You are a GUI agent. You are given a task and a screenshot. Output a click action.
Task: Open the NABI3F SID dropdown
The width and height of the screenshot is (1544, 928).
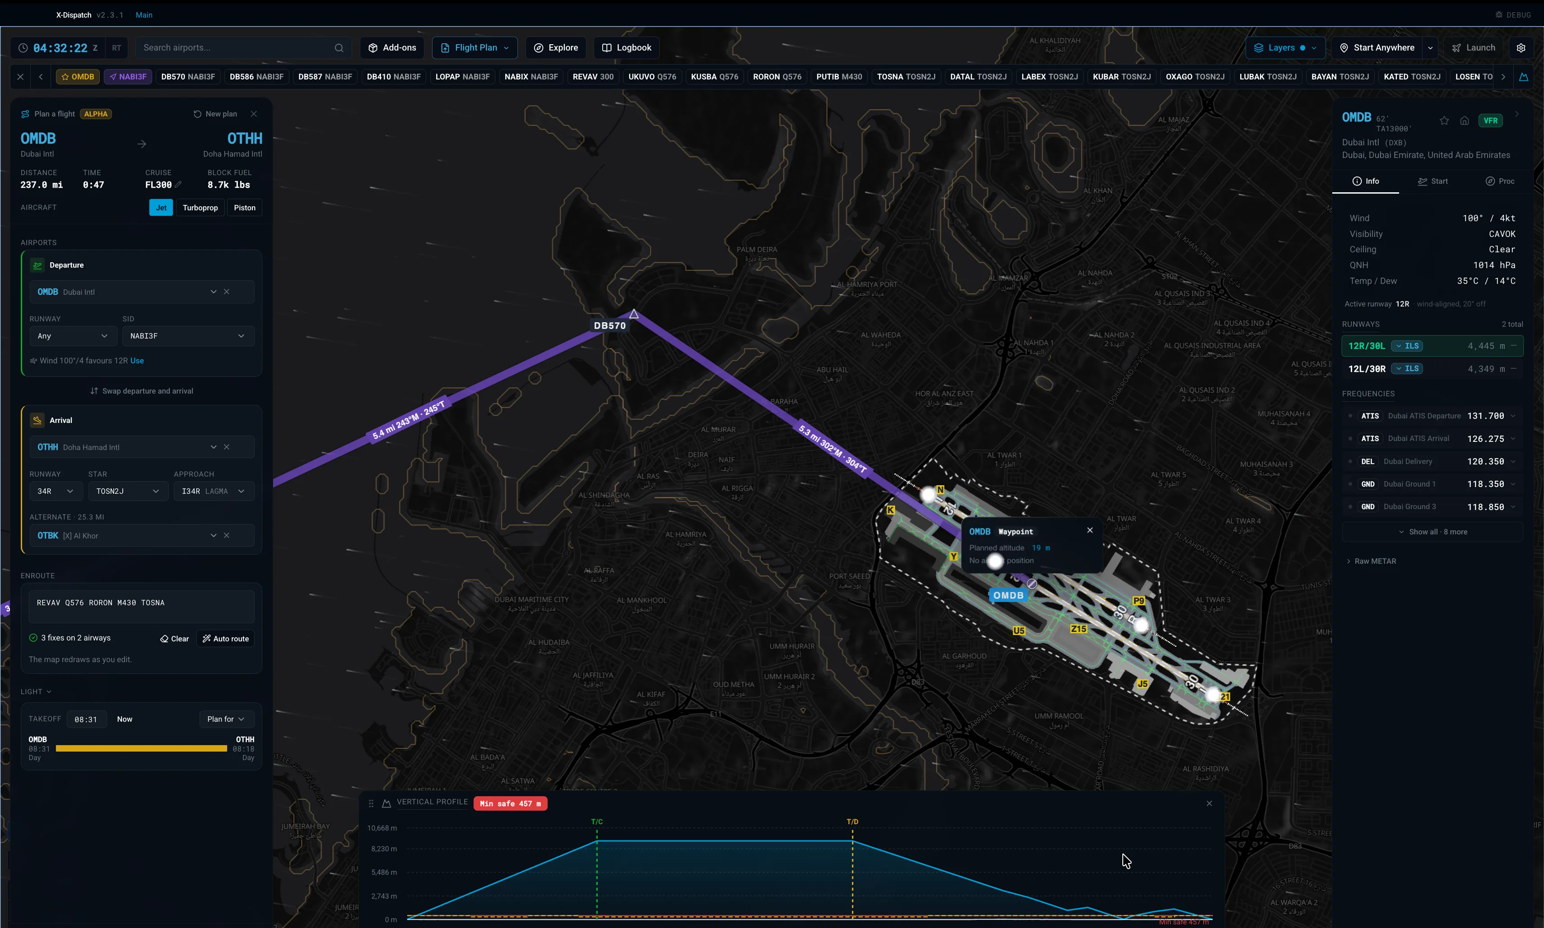(x=188, y=336)
